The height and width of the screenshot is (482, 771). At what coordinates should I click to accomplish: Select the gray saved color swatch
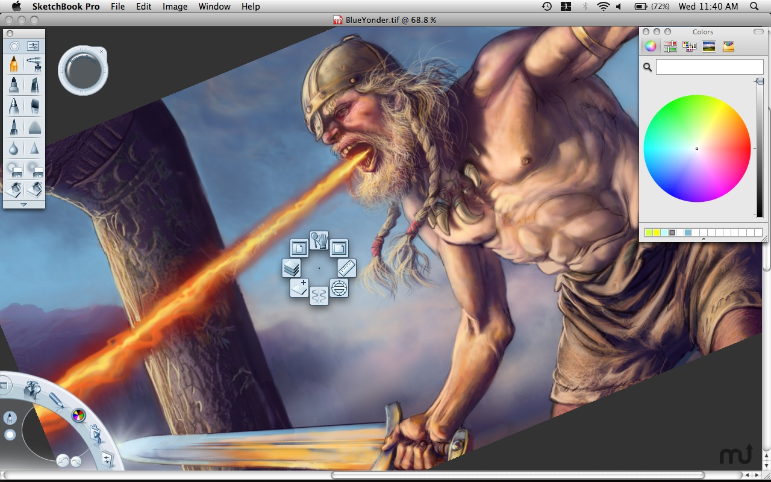pos(672,233)
